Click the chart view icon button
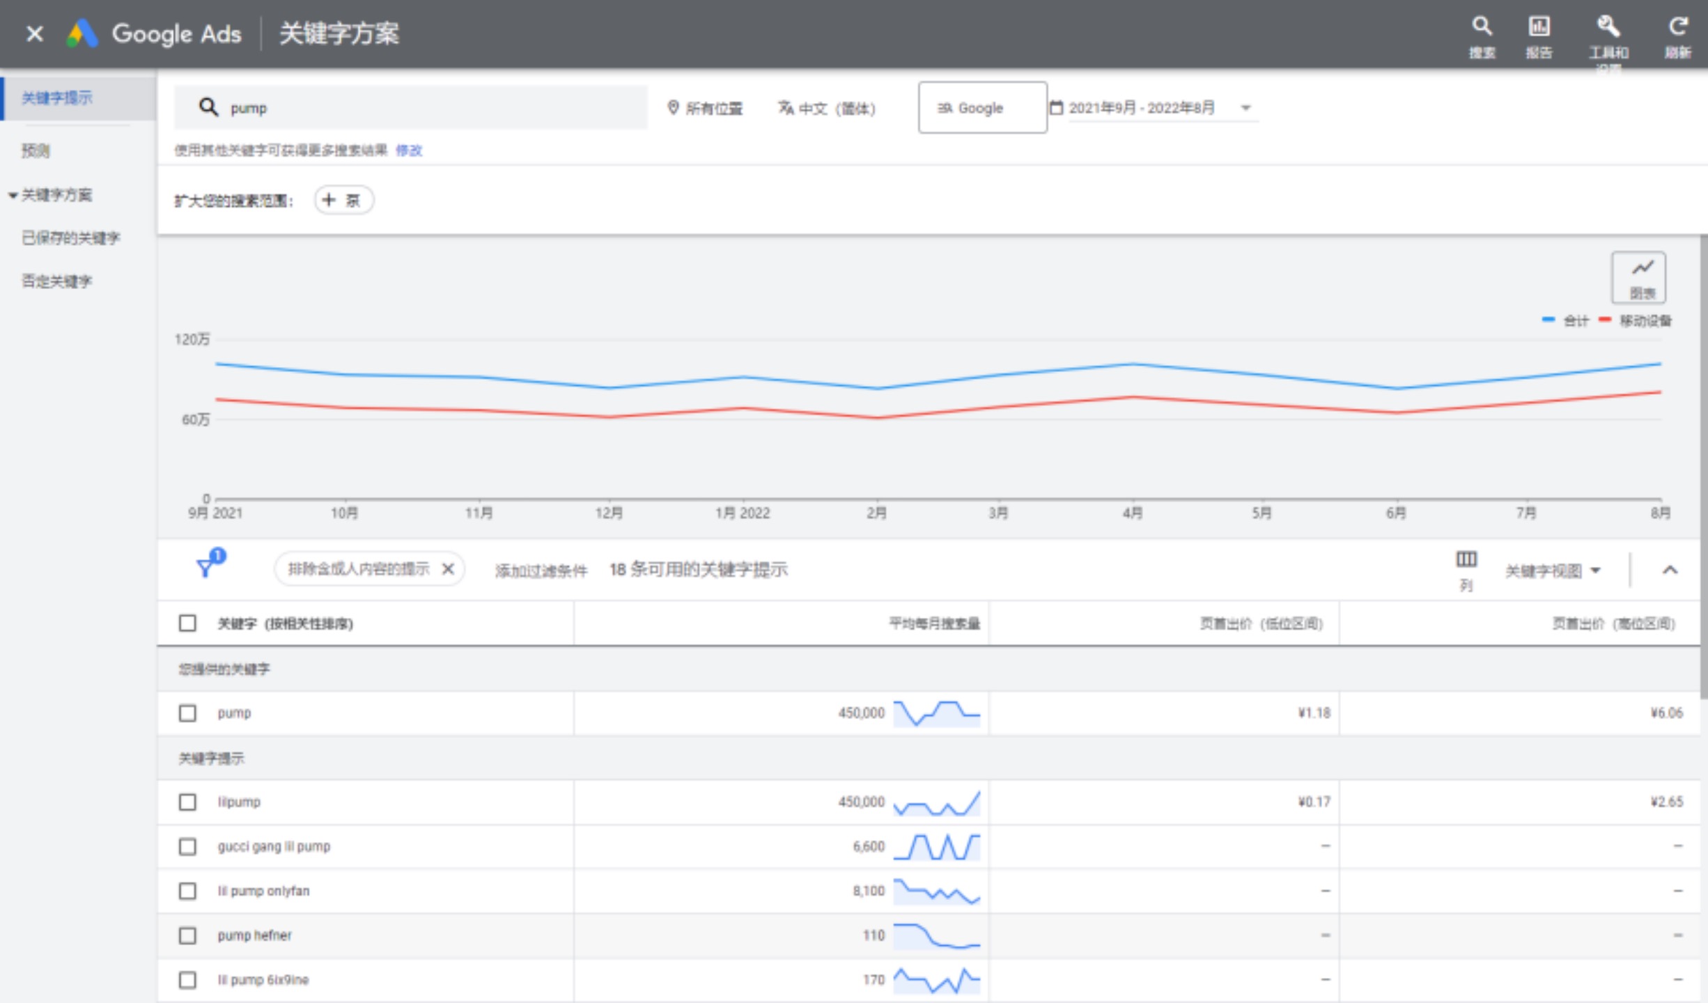The height and width of the screenshot is (1003, 1708). click(x=1638, y=278)
